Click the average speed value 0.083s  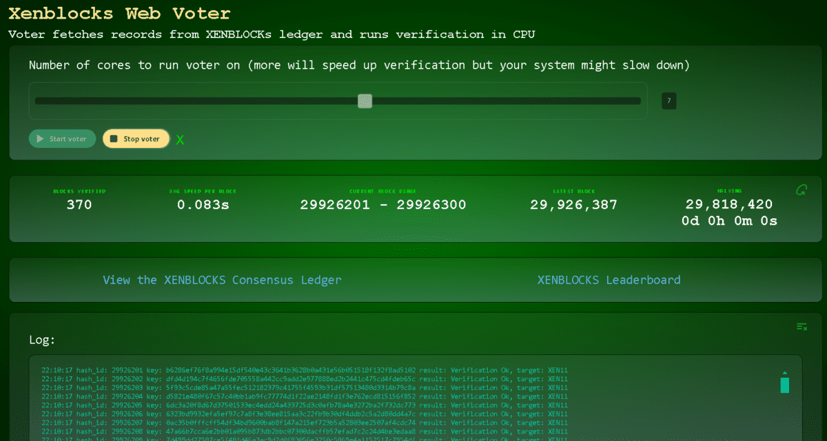(x=205, y=205)
